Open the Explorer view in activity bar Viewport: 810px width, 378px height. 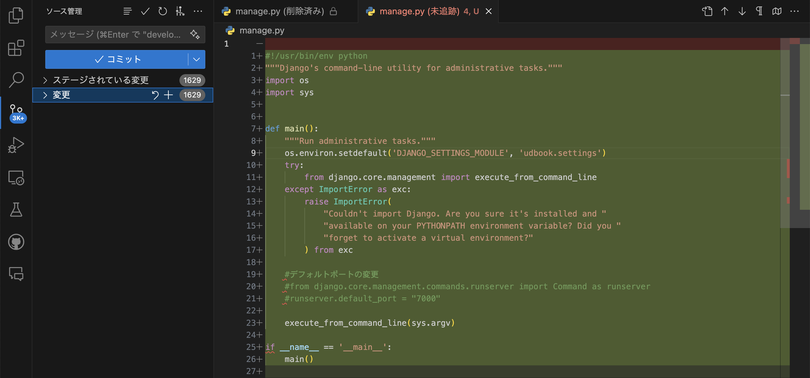(16, 15)
